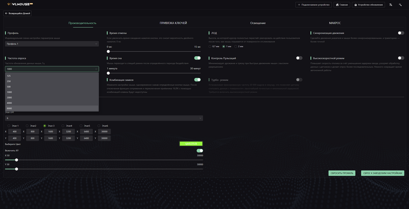This screenshot has height=209, width=409.
Task: Click the green rgb color swatch
Action: pyautogui.click(x=191, y=144)
